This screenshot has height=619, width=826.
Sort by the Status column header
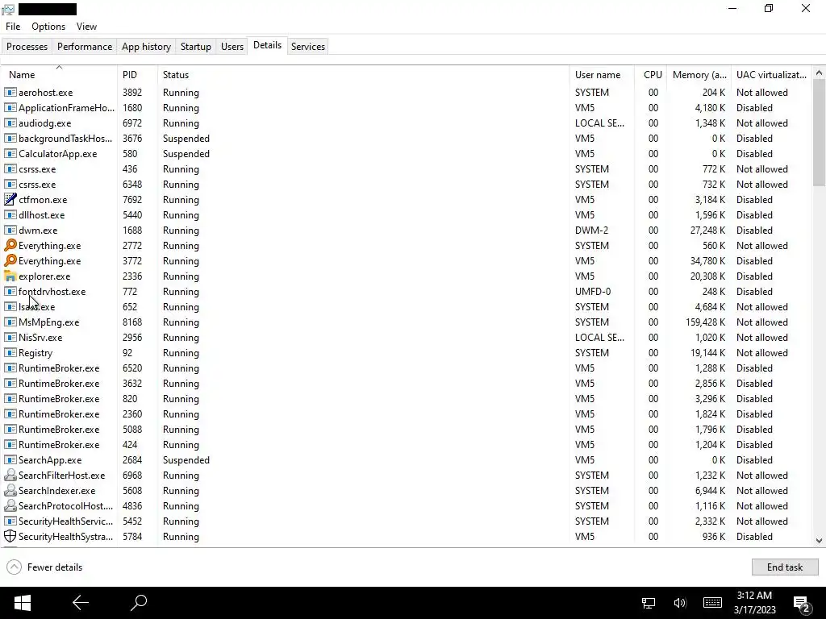coord(364,75)
